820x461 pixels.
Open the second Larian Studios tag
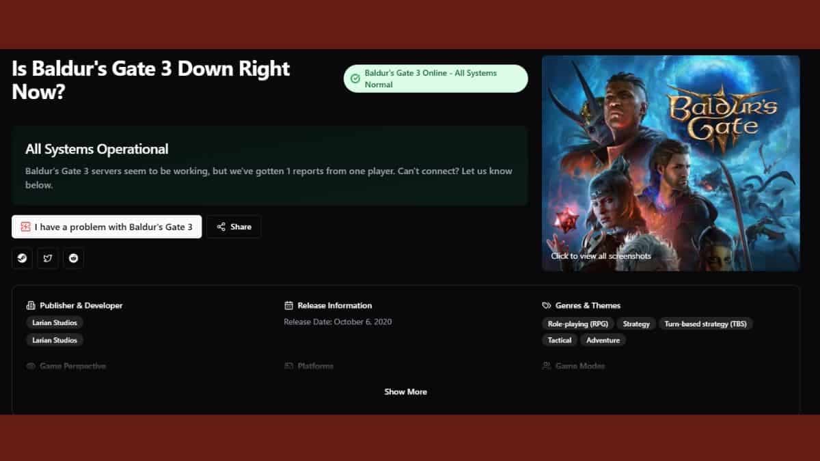pyautogui.click(x=55, y=340)
